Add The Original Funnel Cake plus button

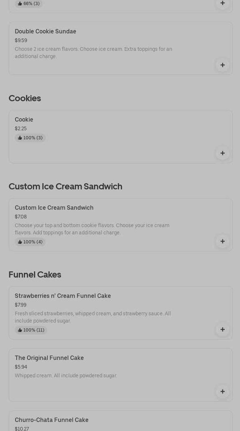click(223, 392)
